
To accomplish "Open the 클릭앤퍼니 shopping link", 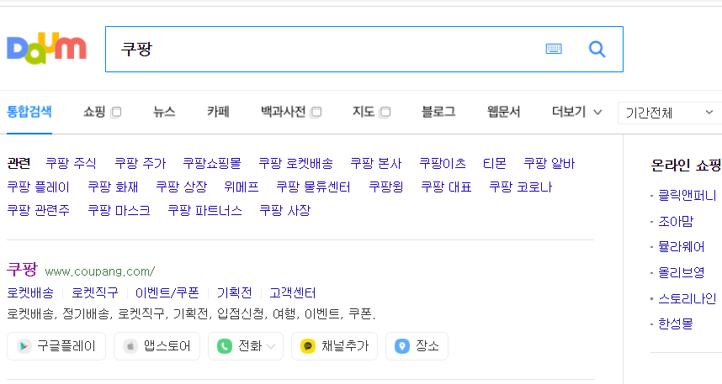I will pos(687,196).
